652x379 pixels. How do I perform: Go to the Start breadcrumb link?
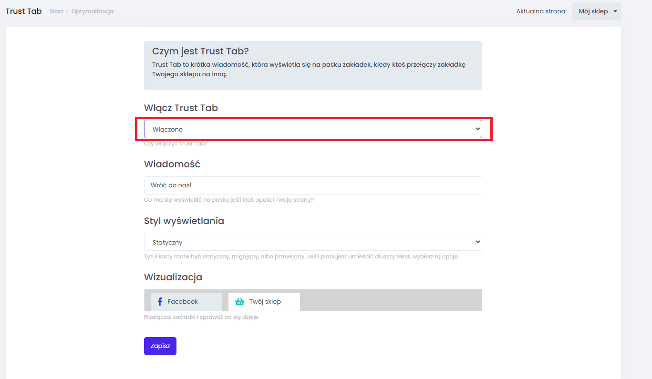coord(56,11)
